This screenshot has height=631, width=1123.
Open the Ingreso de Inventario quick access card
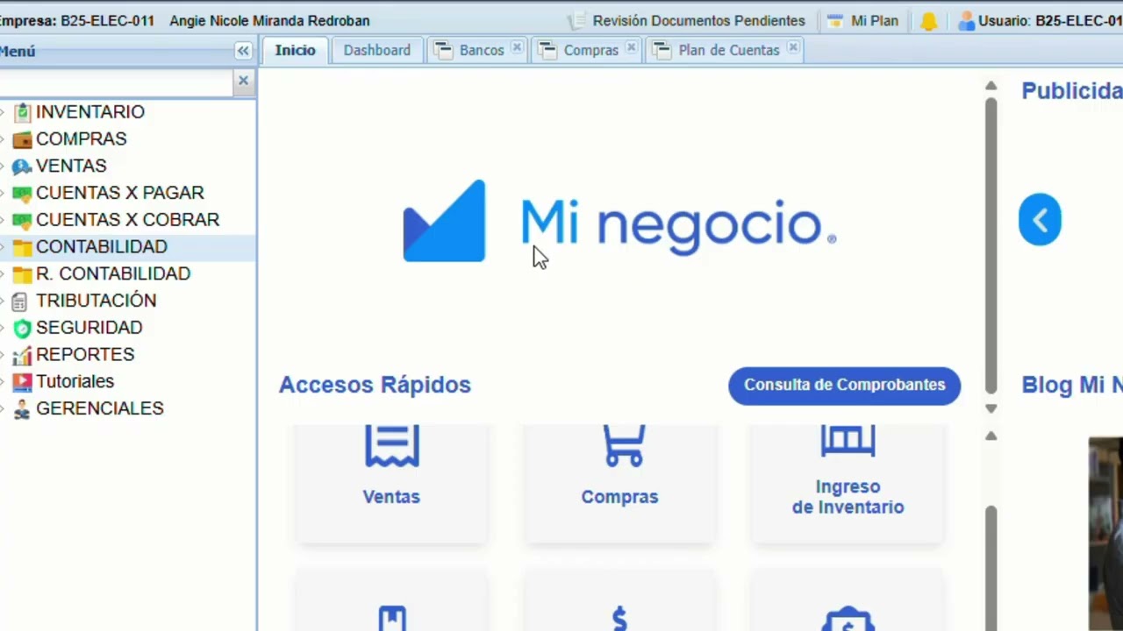[x=848, y=483]
